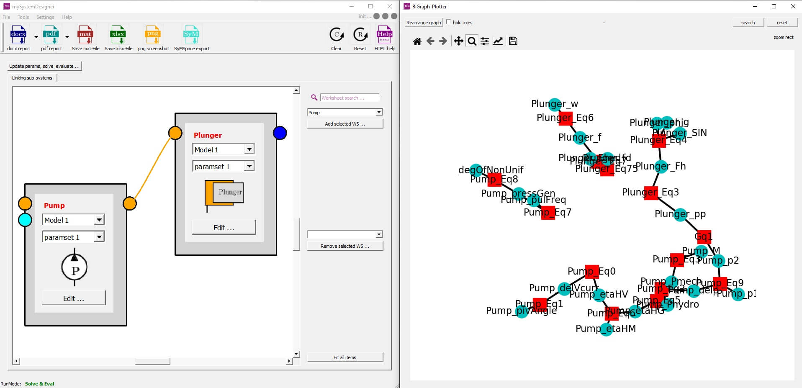Open the Plunger paramset 1 dropdown
The width and height of the screenshot is (802, 388).
(x=249, y=167)
